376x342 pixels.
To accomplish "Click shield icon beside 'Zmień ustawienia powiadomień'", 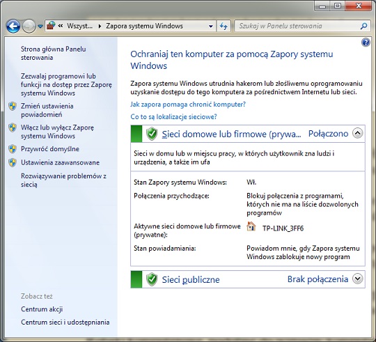I will [13, 106].
